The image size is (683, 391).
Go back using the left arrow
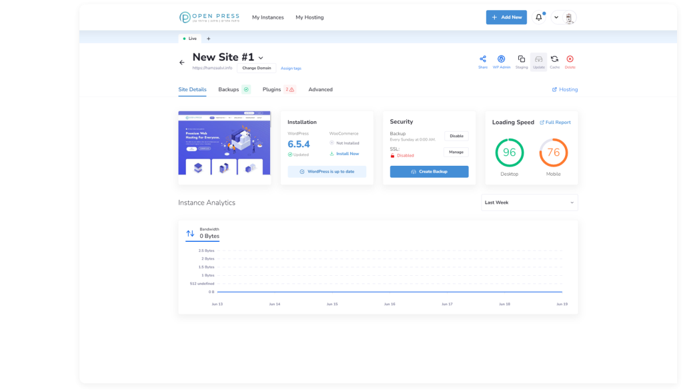coord(182,63)
